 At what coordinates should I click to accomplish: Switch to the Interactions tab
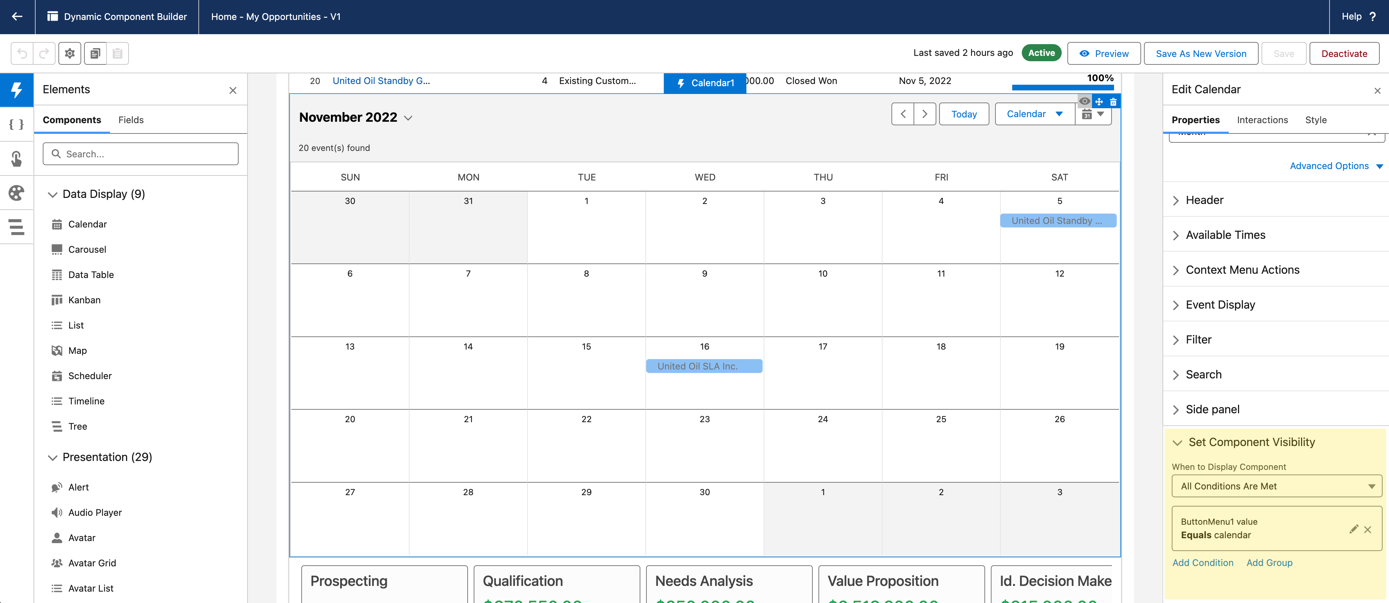pyautogui.click(x=1262, y=120)
